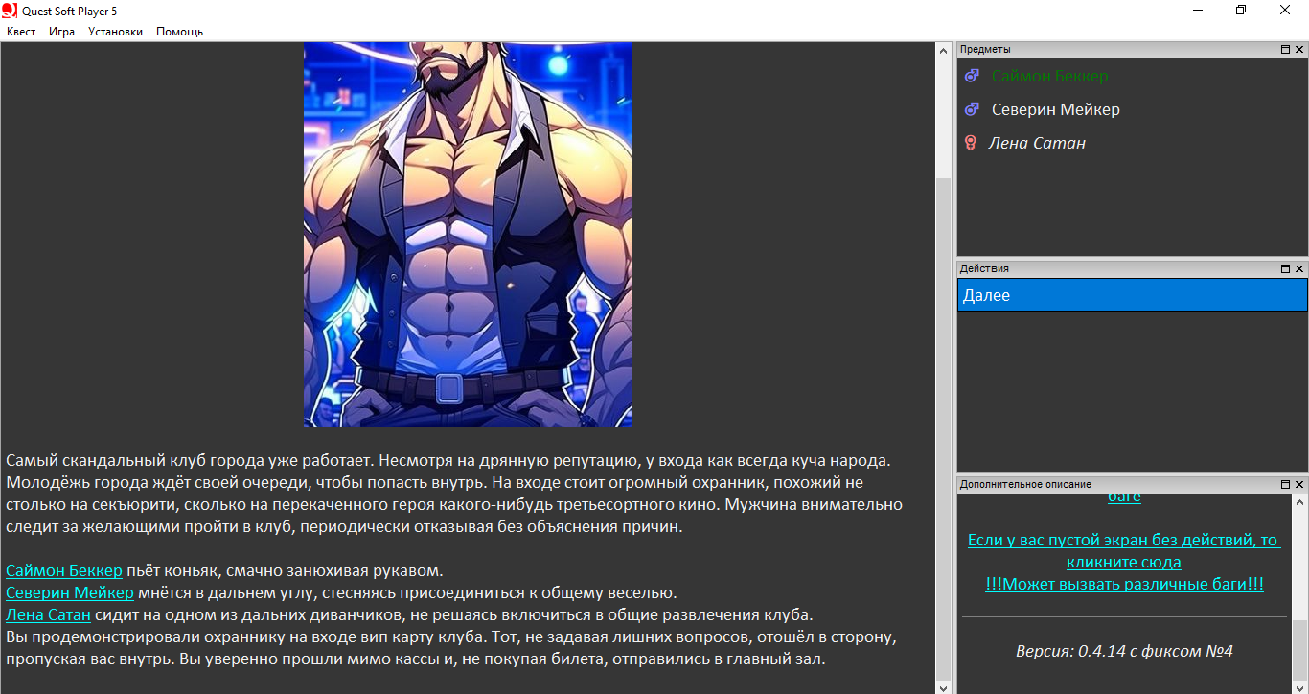Open the Квест menu

[21, 32]
